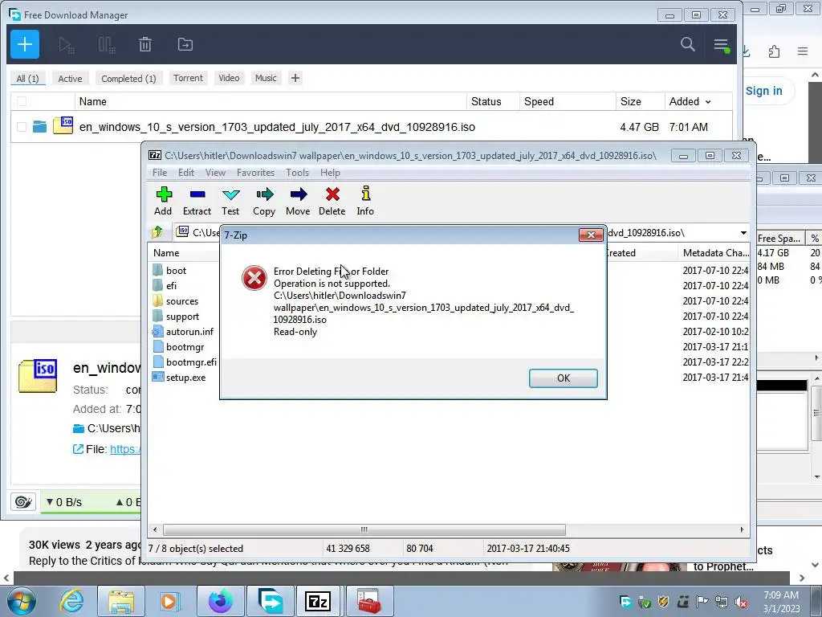This screenshot has height=617, width=822.
Task: Click the File https link in FDM details
Action: 124,449
